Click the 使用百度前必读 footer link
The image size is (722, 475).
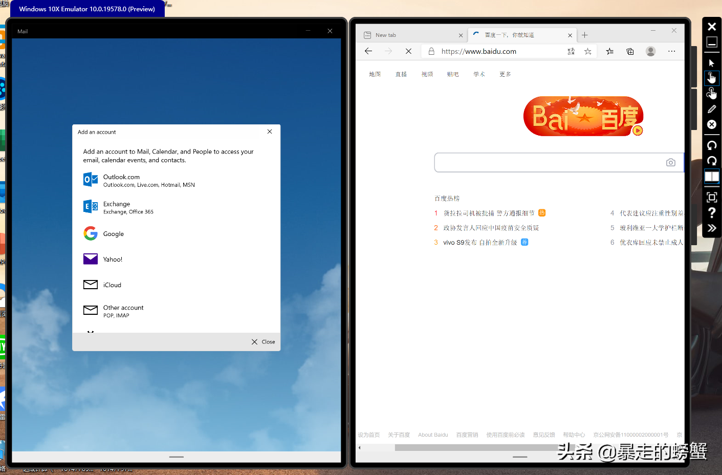pyautogui.click(x=506, y=435)
